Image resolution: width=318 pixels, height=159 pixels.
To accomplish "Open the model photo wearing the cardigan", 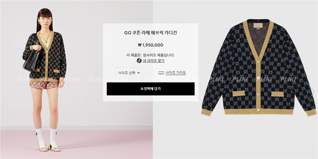I will click(x=77, y=79).
